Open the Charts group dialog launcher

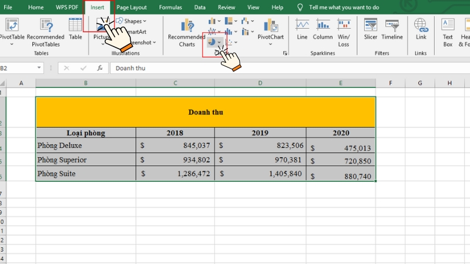[285, 53]
